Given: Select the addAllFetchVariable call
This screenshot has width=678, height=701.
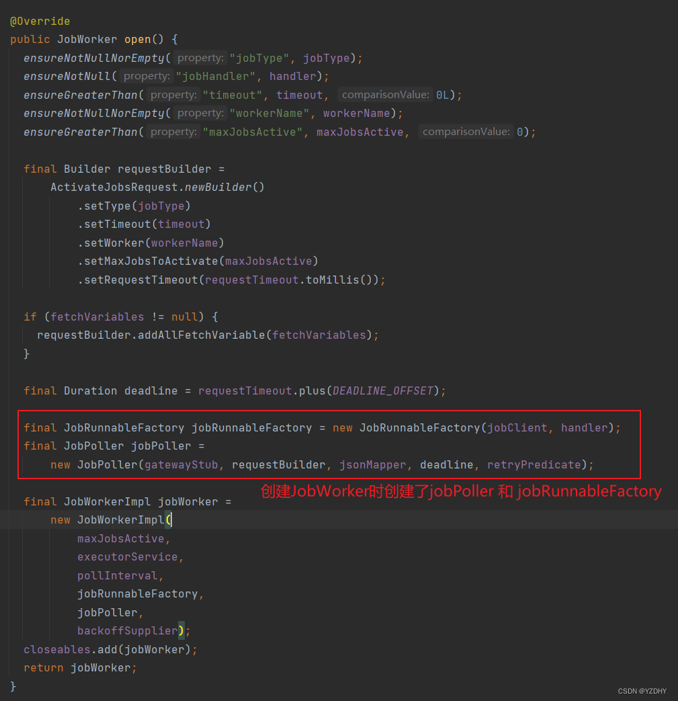Looking at the screenshot, I should (x=187, y=335).
